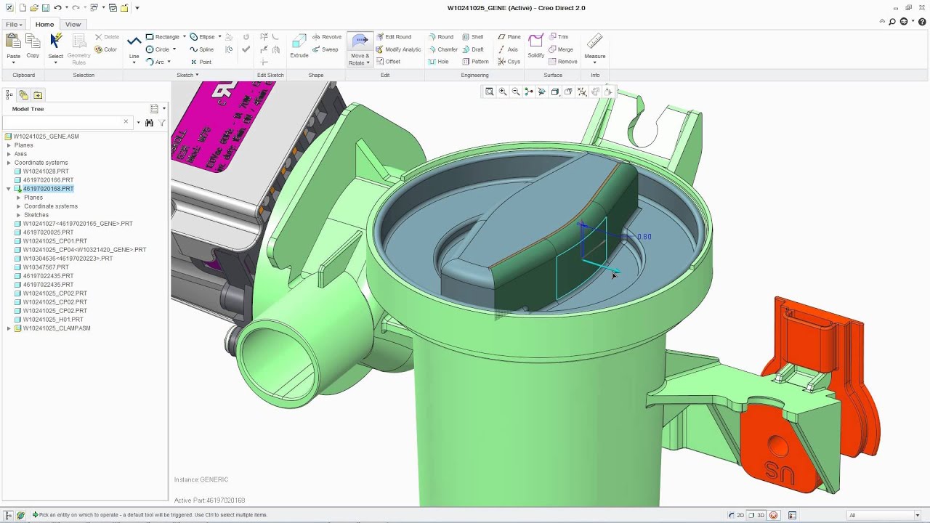Click the Revolve tool
This screenshot has width=930, height=523.
[x=327, y=37]
